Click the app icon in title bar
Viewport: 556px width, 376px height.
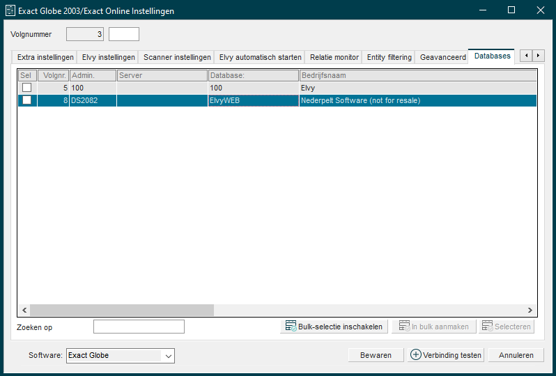point(10,10)
